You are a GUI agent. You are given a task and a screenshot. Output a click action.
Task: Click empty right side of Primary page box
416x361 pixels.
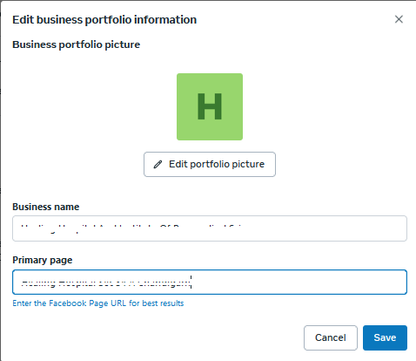299,283
